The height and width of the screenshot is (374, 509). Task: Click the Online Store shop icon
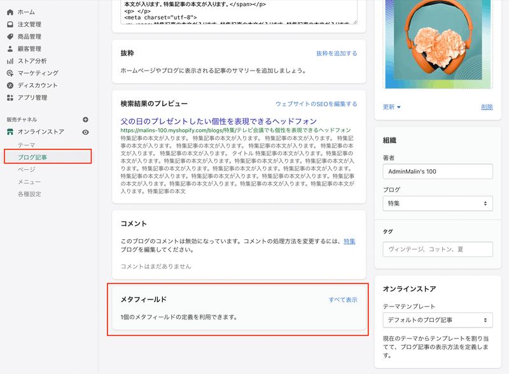10,132
